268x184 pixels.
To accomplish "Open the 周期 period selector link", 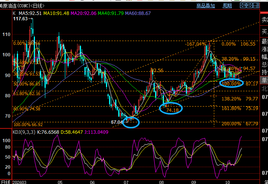I will tap(227, 6).
